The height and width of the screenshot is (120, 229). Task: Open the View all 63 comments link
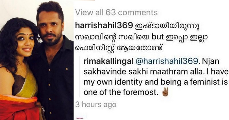pos(117,13)
